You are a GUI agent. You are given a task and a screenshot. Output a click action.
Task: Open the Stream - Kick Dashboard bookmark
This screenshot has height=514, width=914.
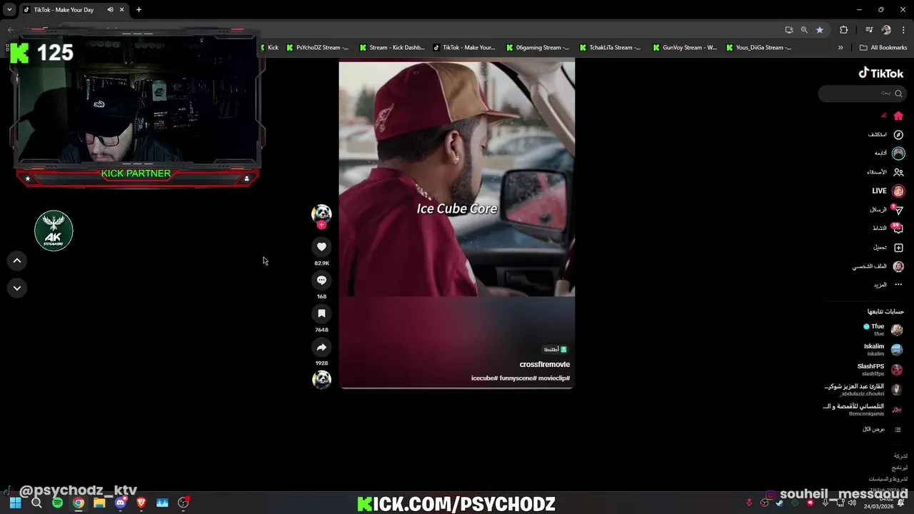coord(391,48)
